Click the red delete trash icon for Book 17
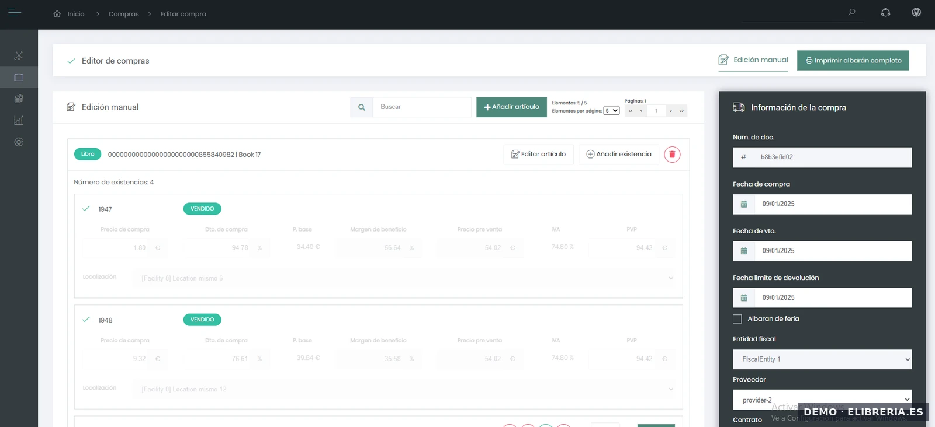Screen dimensions: 935x427 [x=672, y=155]
